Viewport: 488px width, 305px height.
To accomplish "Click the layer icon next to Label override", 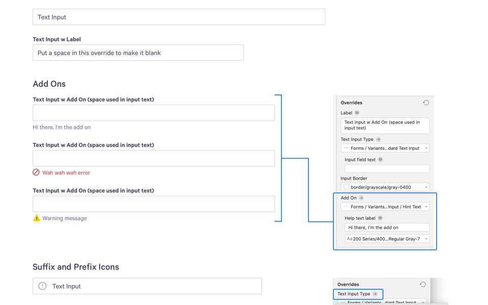I will [x=357, y=113].
